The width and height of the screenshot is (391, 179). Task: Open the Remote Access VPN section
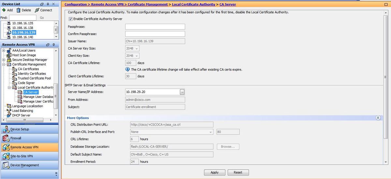click(x=29, y=147)
